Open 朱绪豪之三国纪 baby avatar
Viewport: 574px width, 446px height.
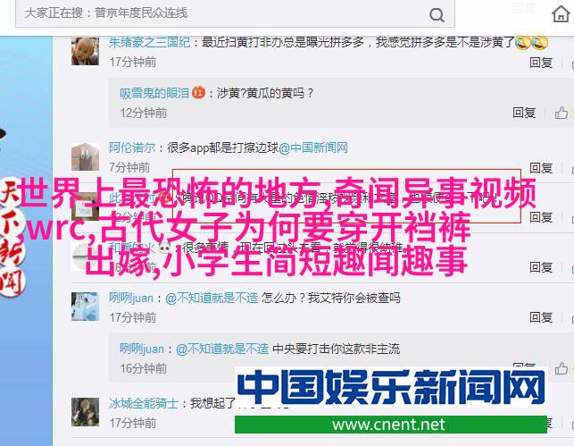[x=85, y=51]
